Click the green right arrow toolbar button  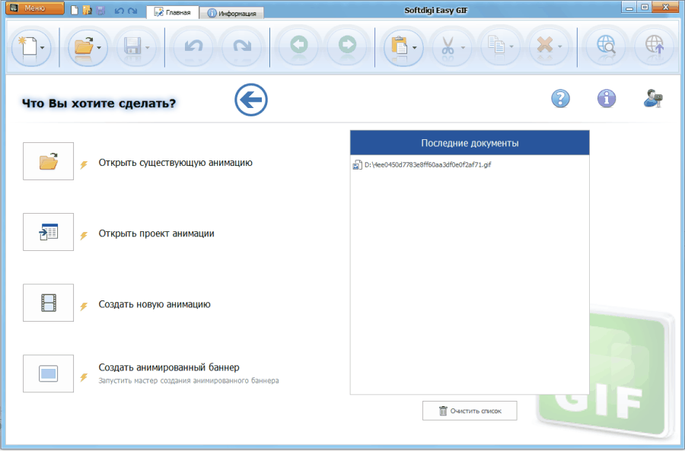coord(347,46)
